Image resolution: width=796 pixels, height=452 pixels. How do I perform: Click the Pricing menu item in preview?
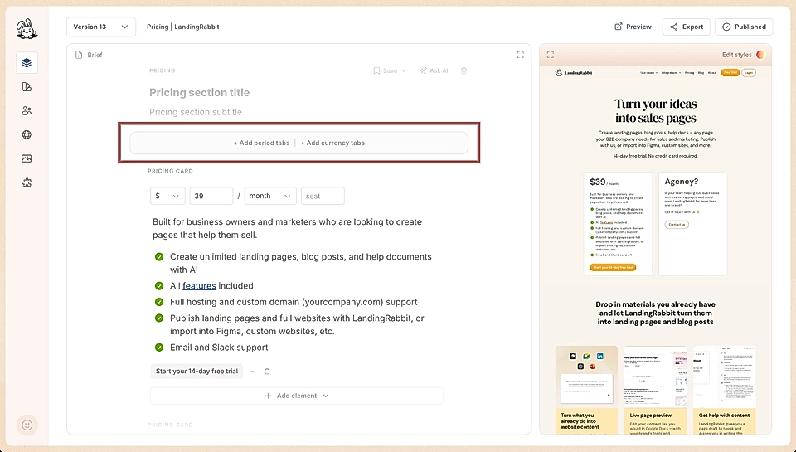point(689,73)
